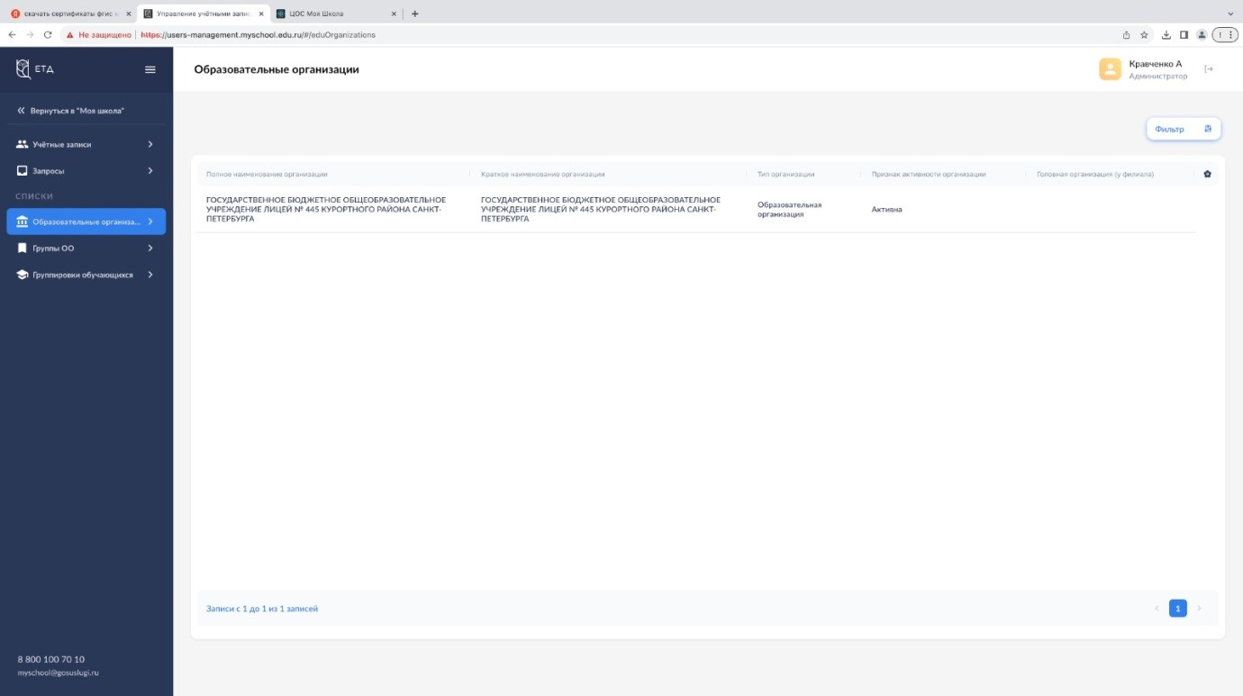
Task: Expand the Образовательные организации submenu arrow
Action: pos(150,221)
